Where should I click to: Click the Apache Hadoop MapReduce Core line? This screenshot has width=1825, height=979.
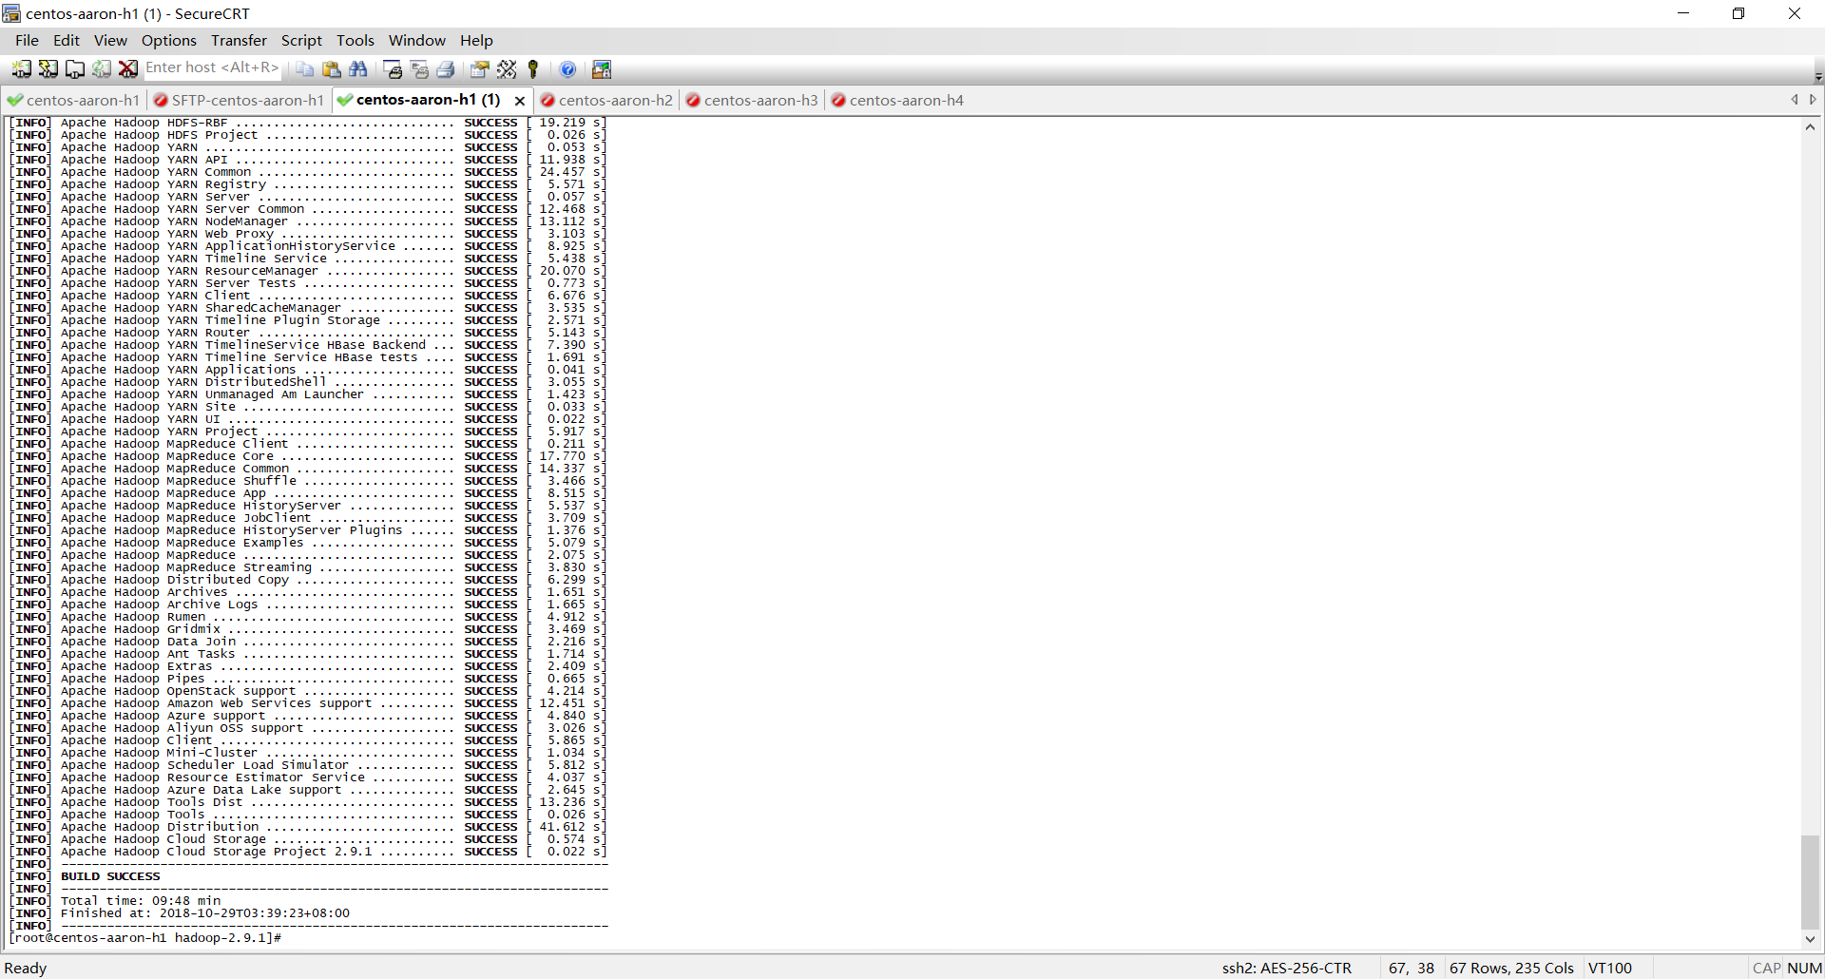pos(307,456)
